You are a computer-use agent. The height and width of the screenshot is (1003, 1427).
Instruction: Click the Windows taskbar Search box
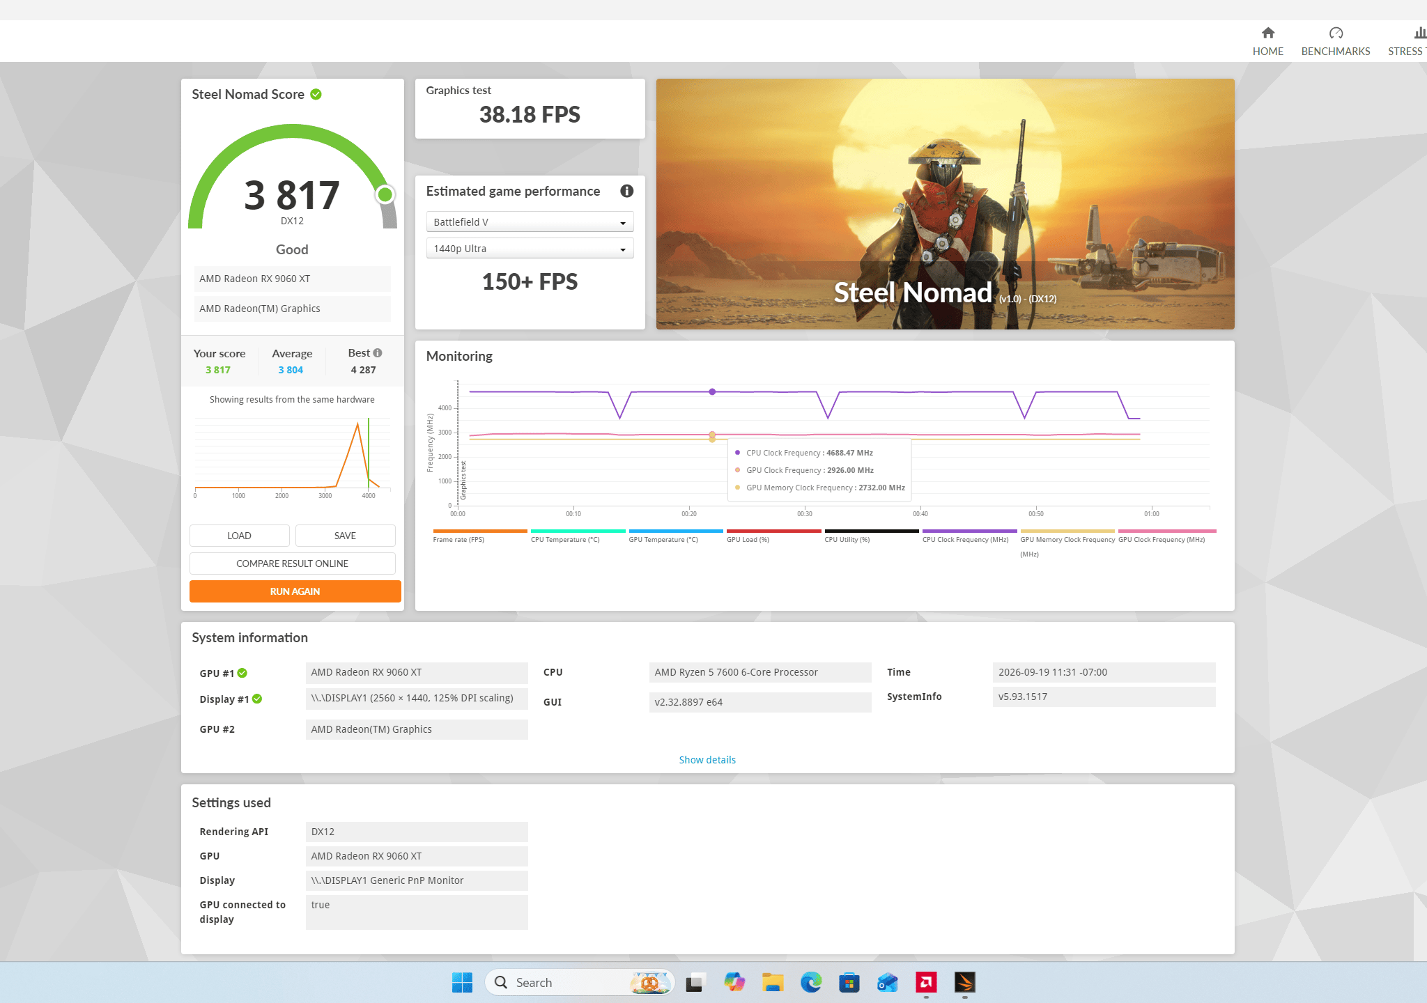pyautogui.click(x=580, y=983)
